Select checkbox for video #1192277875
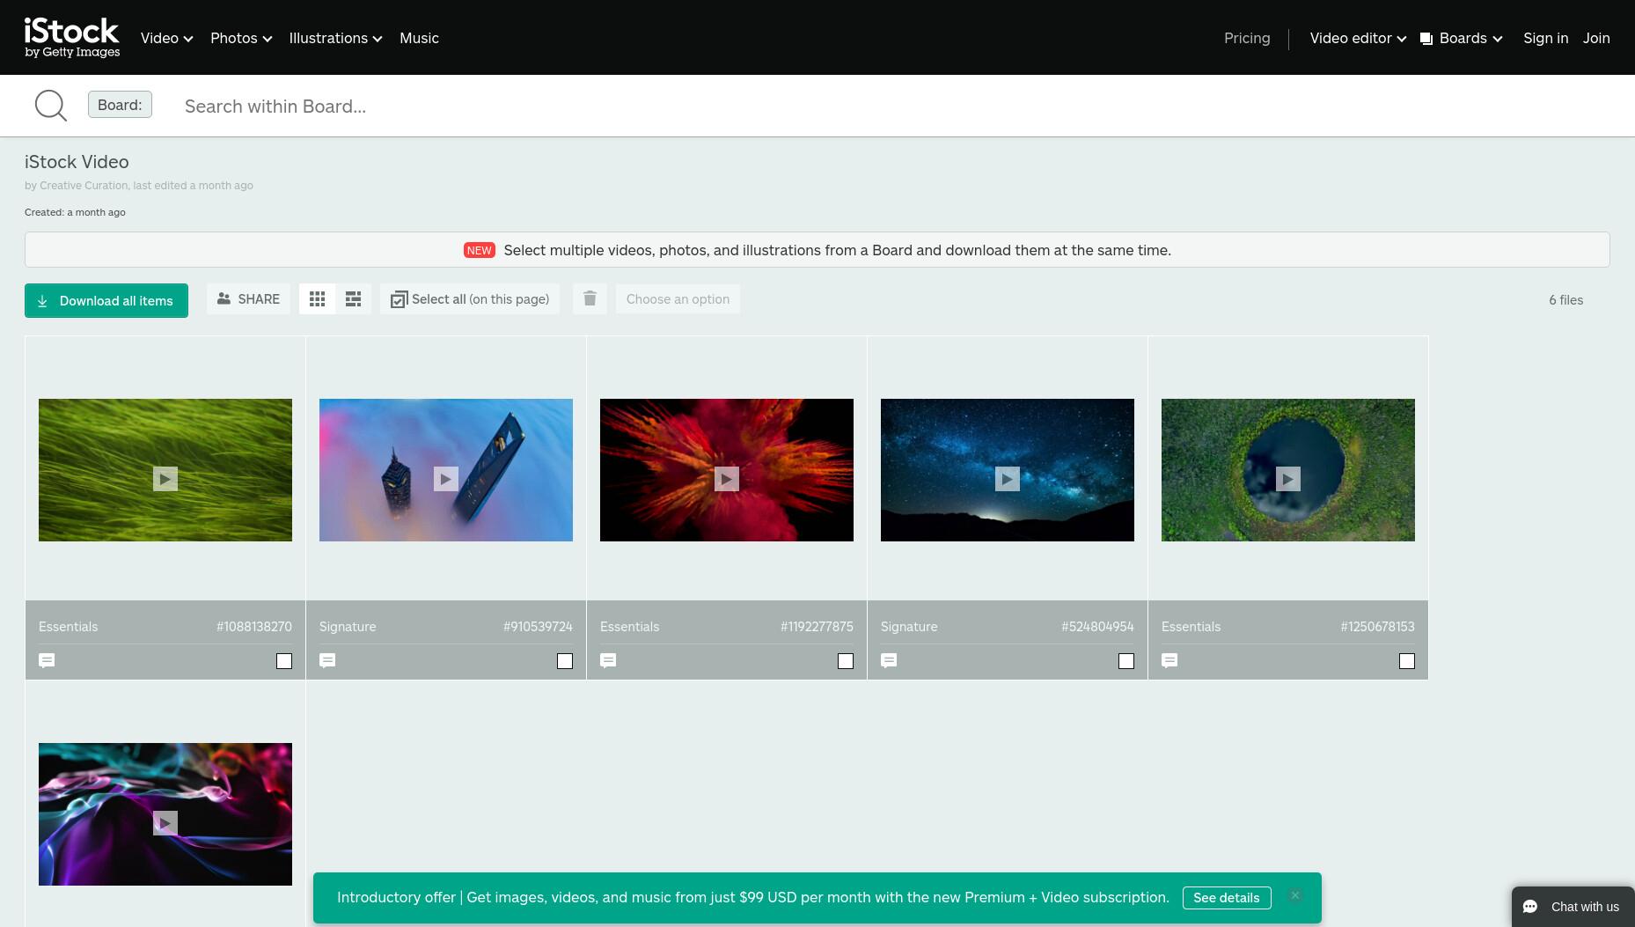The height and width of the screenshot is (927, 1635). point(846,661)
